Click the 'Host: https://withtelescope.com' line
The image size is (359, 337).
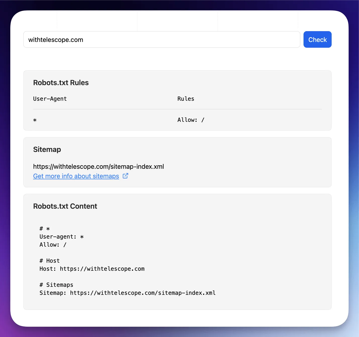[x=92, y=269]
